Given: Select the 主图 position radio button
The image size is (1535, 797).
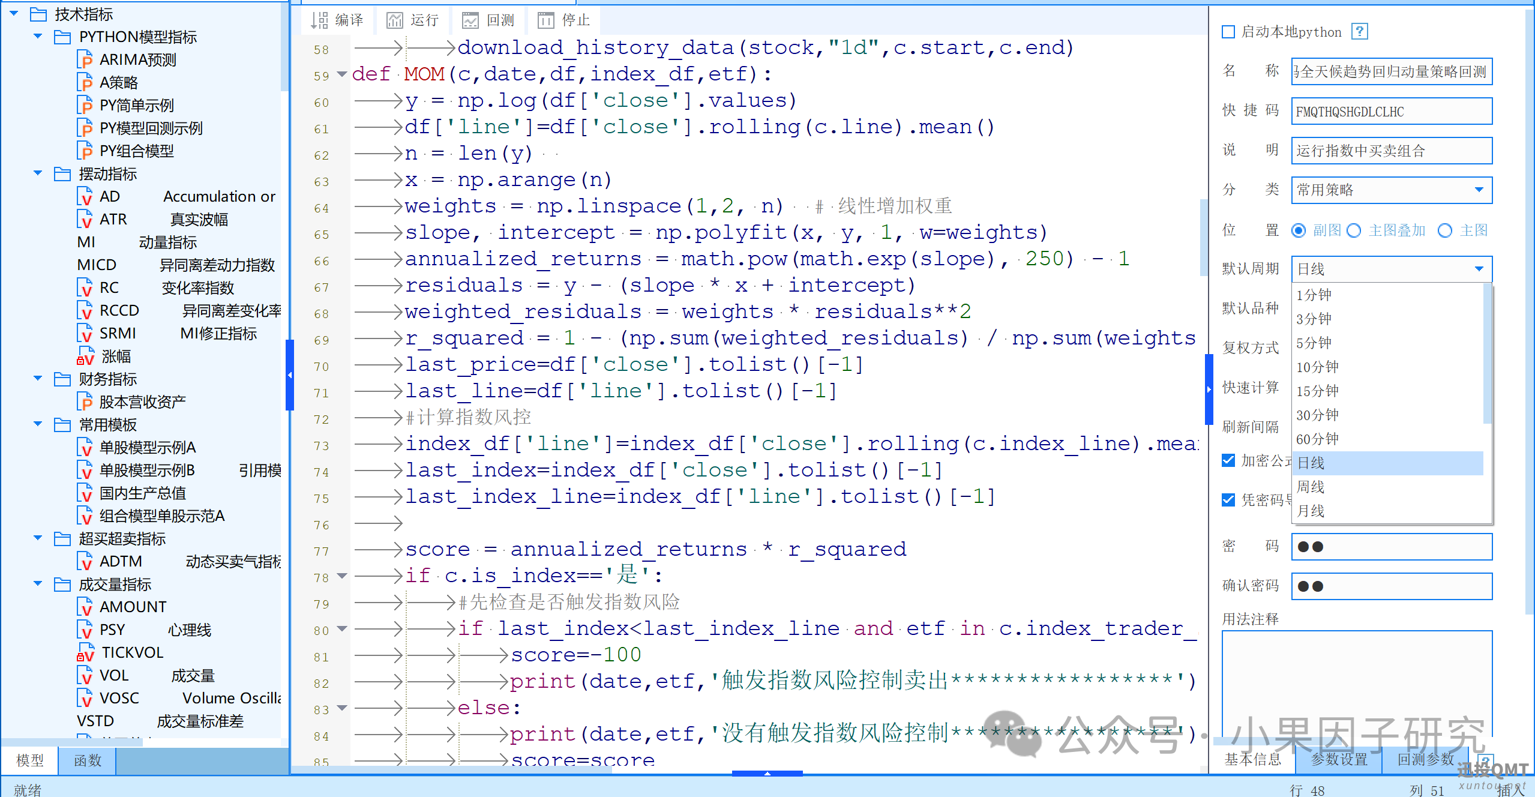Looking at the screenshot, I should (1445, 230).
